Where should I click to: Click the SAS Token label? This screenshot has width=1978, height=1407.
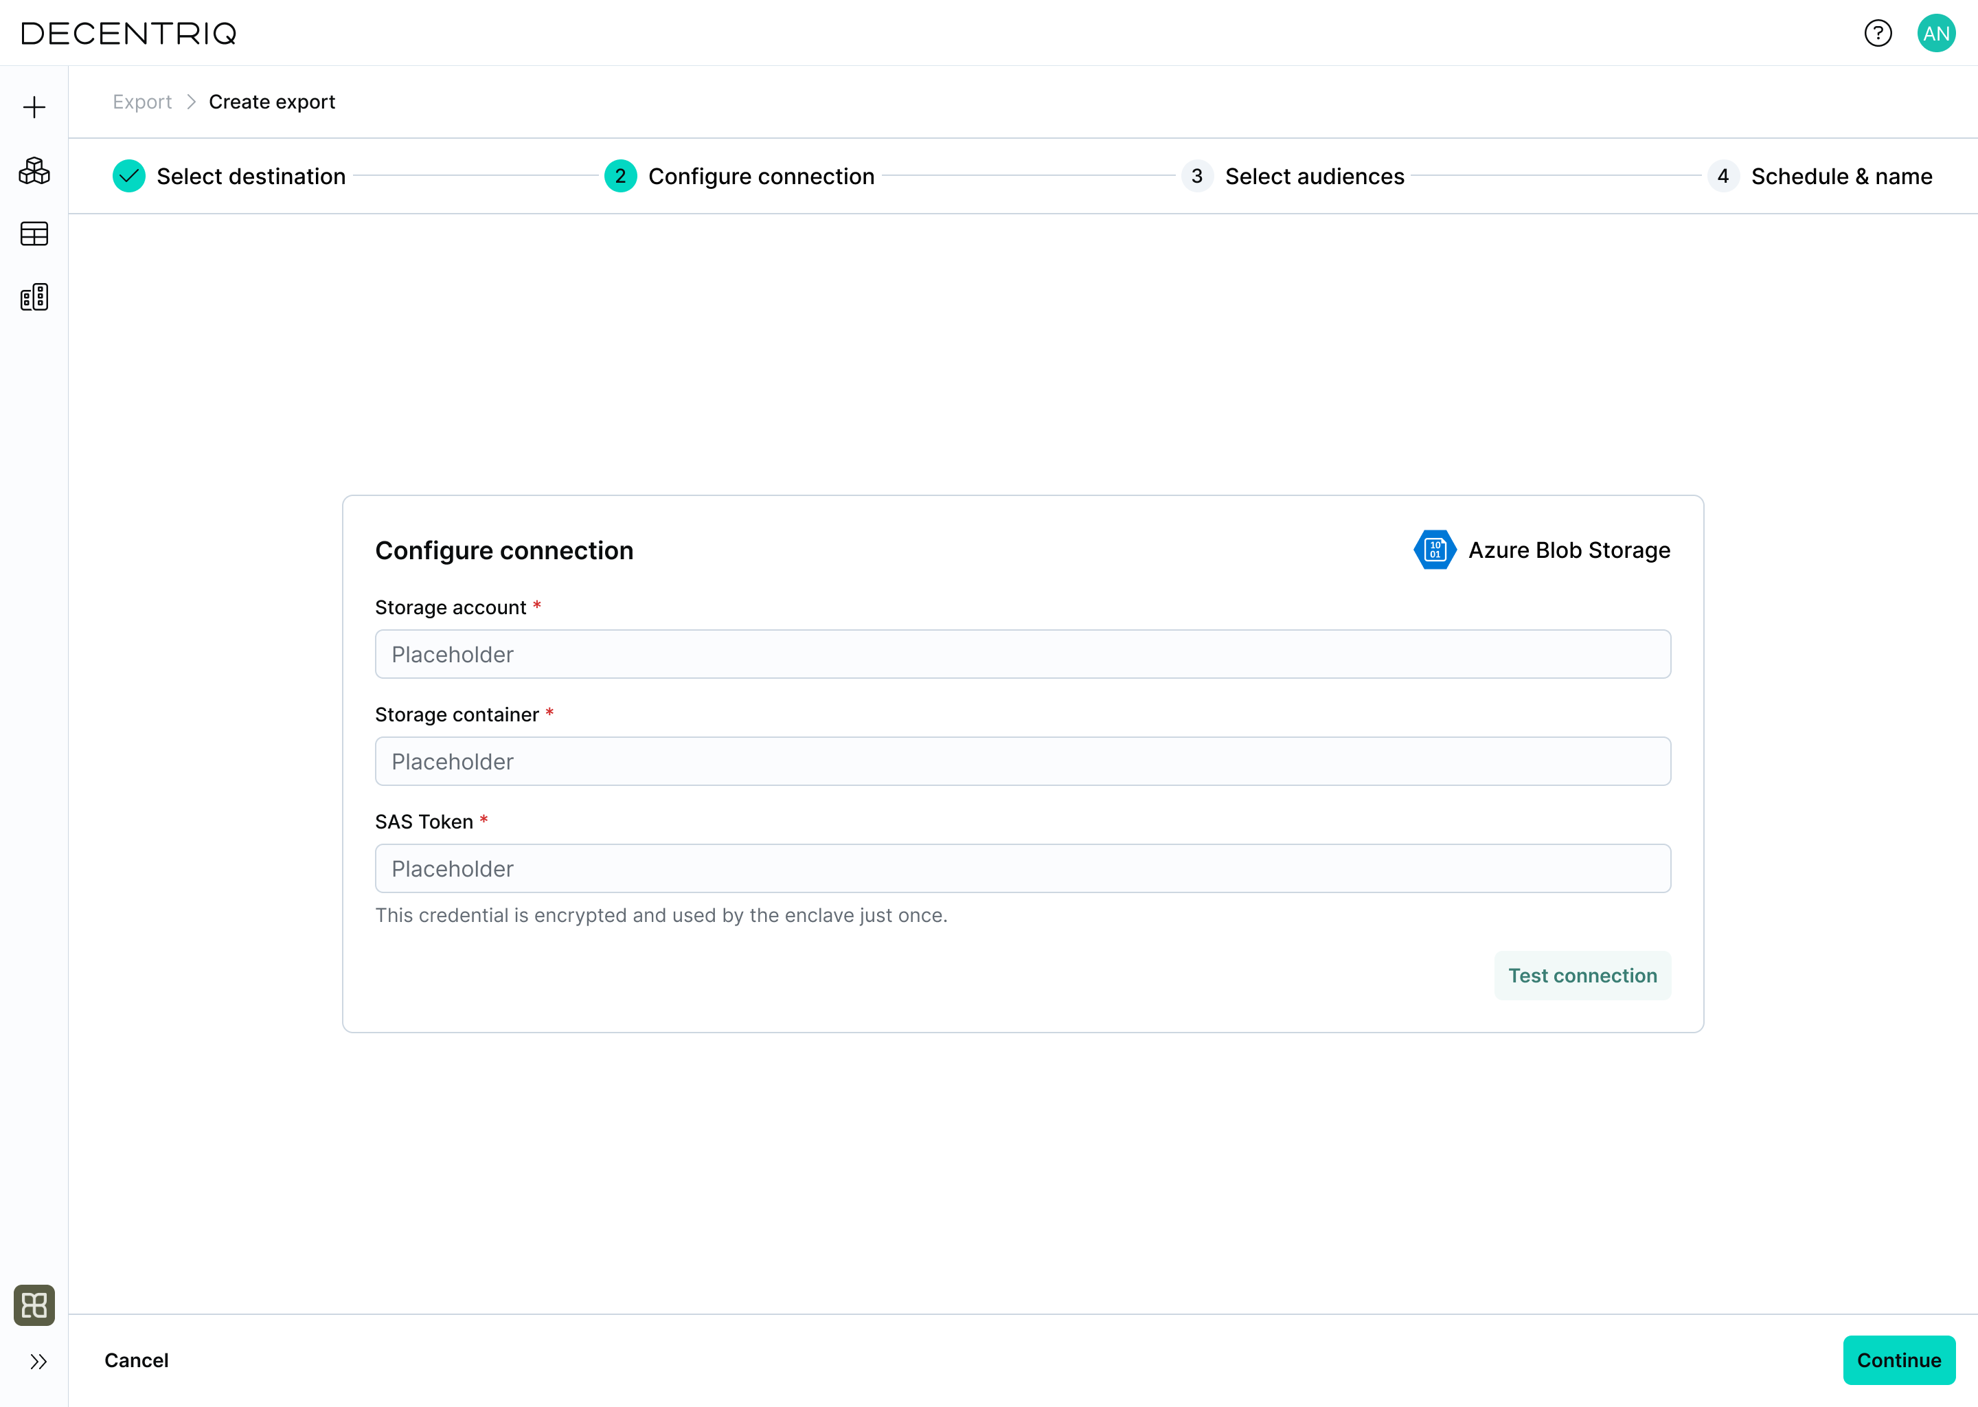click(424, 822)
